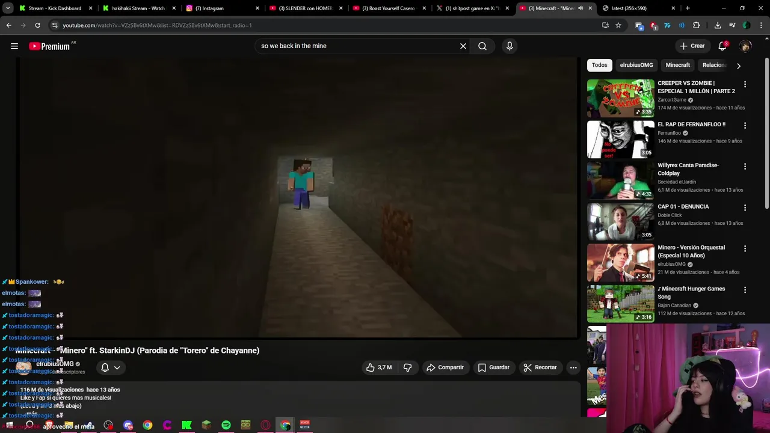Open options for Willyrex Canta Paradise video
The width and height of the screenshot is (770, 433).
[x=745, y=167]
